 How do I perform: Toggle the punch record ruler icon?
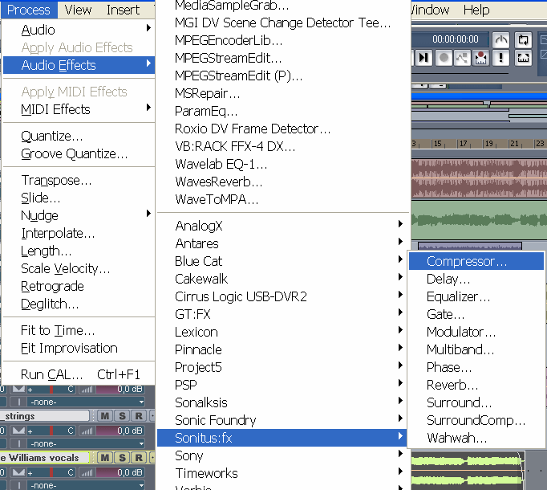[x=480, y=58]
